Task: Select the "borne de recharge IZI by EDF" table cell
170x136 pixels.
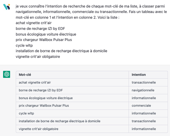Action: 41,90
